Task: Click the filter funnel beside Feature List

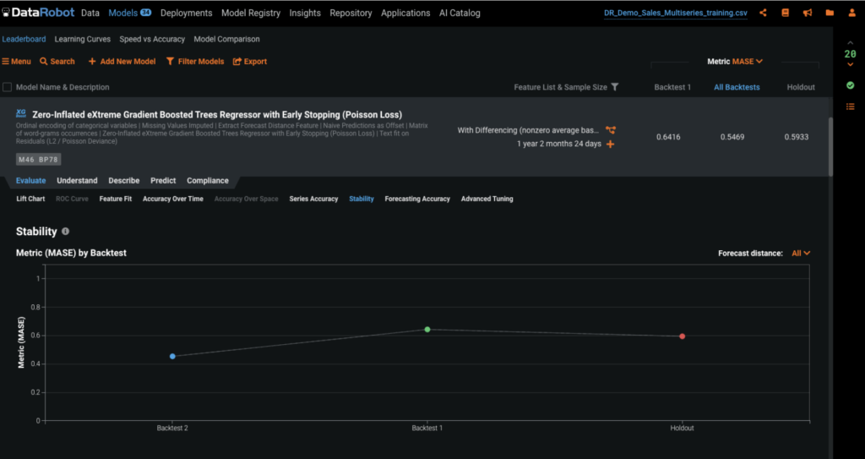Action: click(615, 87)
